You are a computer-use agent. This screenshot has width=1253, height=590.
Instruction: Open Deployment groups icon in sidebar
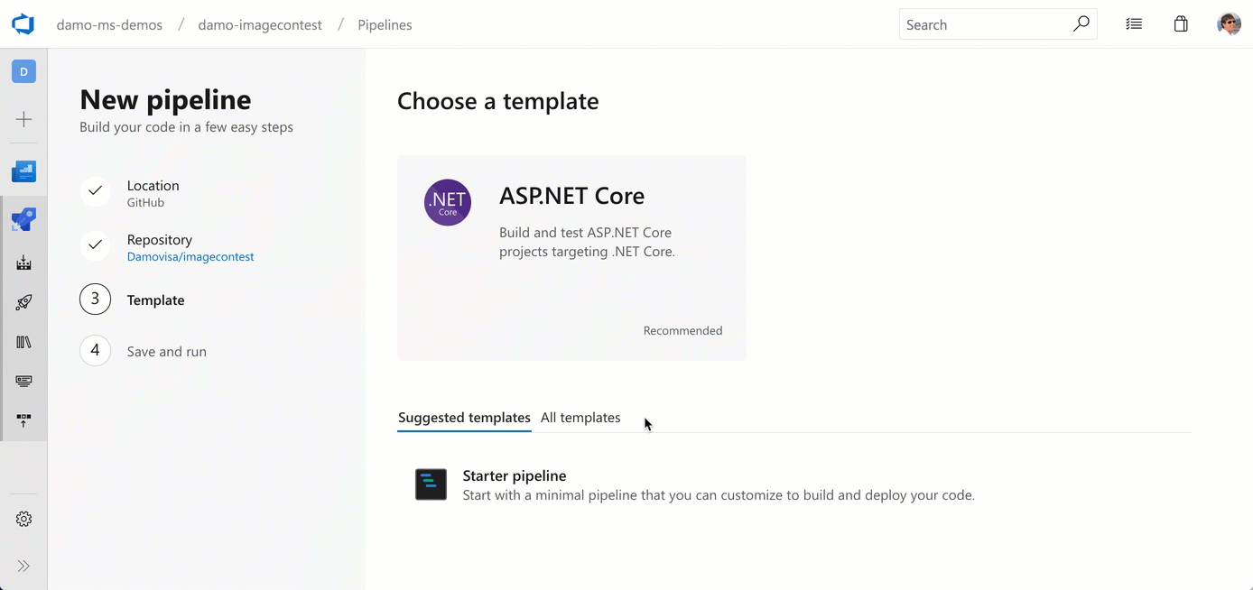(23, 420)
